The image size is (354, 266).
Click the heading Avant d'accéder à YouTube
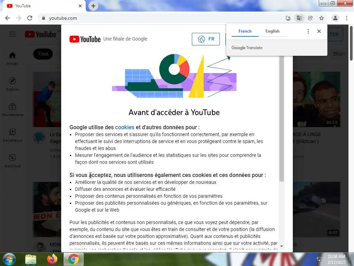tap(174, 113)
